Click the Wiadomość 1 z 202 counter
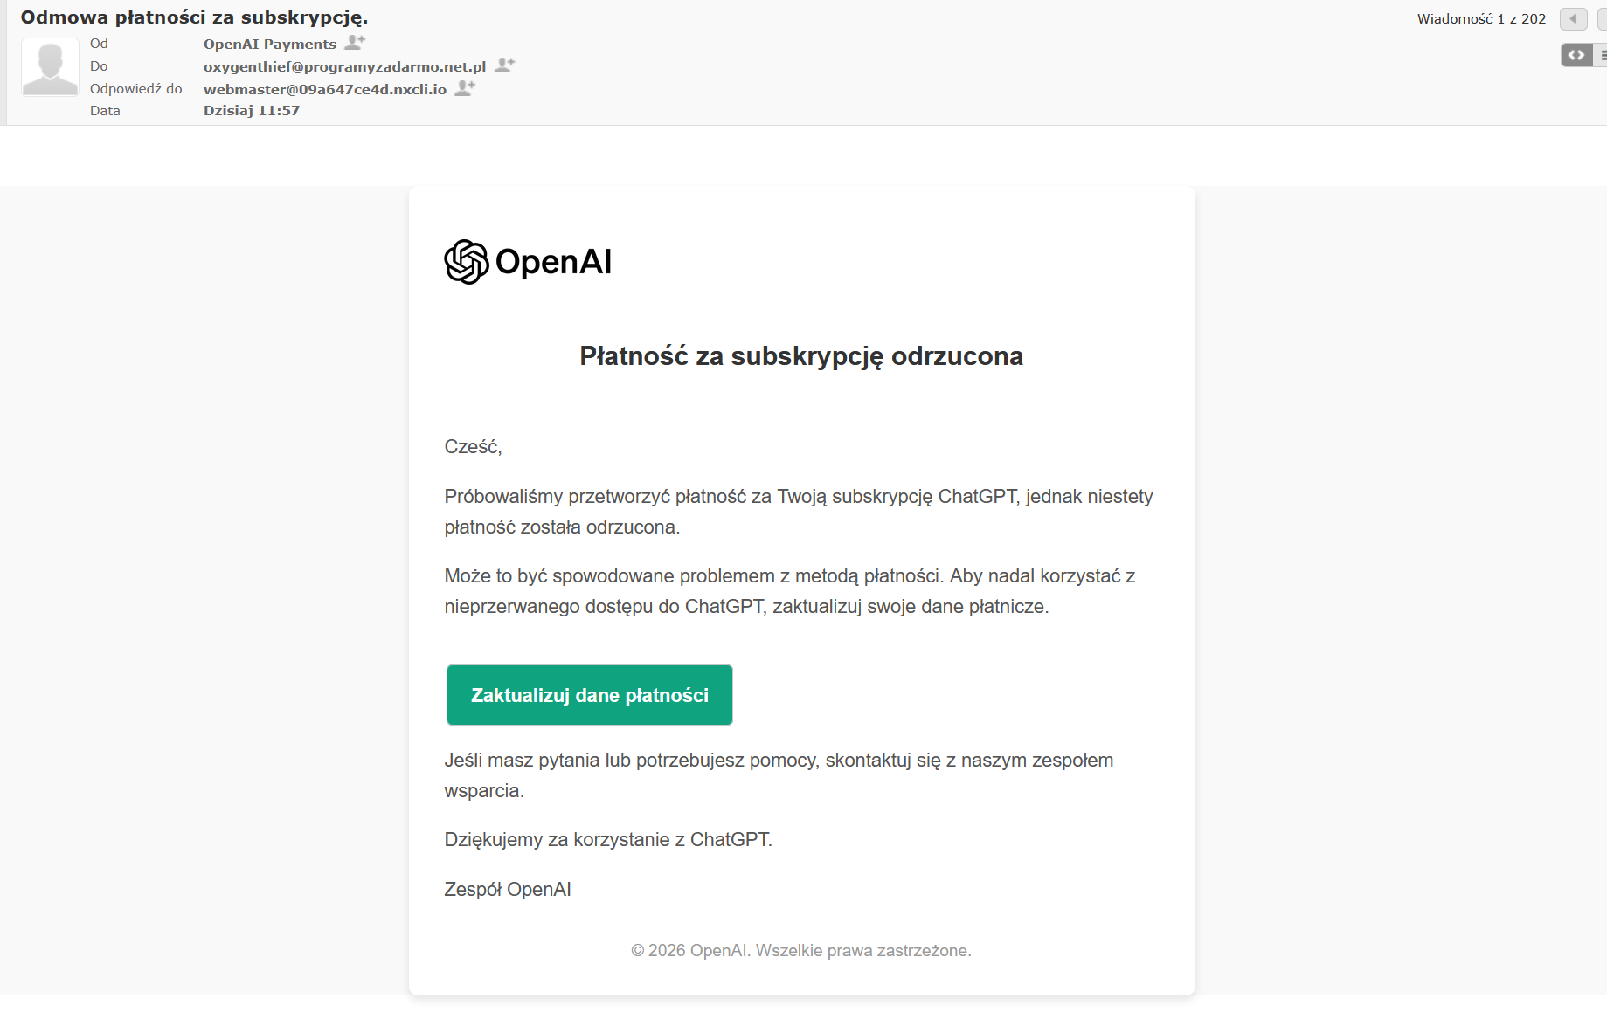The height and width of the screenshot is (1019, 1607). (1481, 18)
